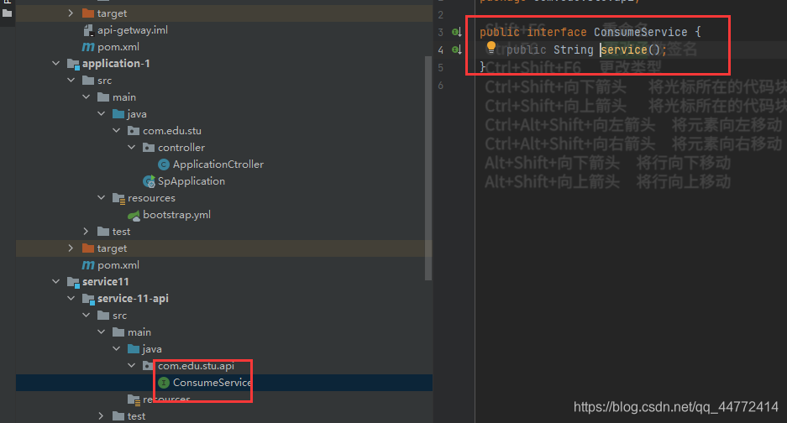Select target folder in application-1
Screen dimensions: 787x423
tap(112, 248)
